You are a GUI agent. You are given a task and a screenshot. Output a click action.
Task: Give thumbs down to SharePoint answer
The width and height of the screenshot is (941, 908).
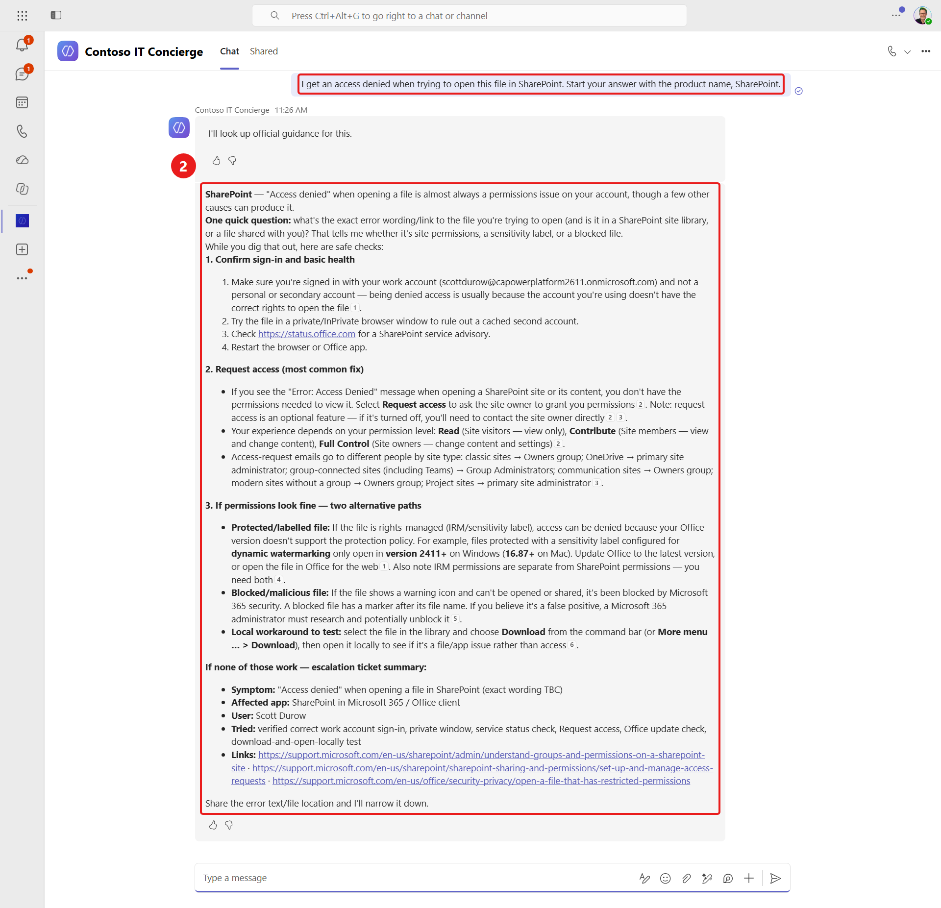pyautogui.click(x=229, y=825)
